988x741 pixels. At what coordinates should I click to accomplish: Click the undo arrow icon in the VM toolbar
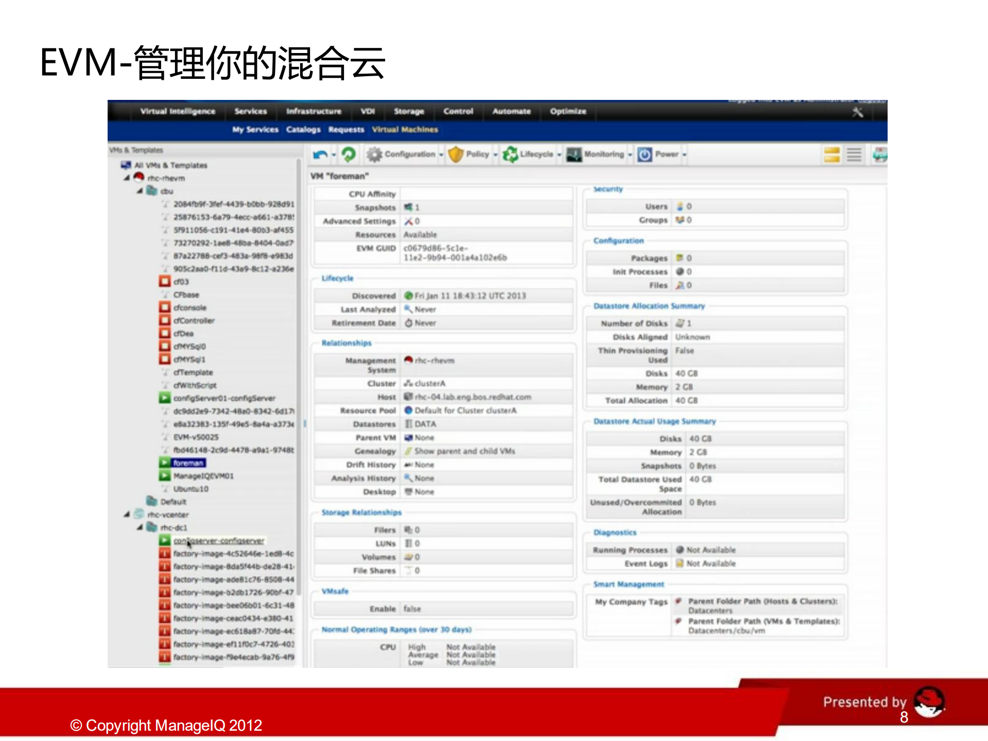click(319, 154)
